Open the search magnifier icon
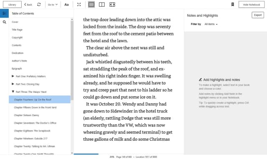Viewport: 267px width, 159px height. pos(5,22)
